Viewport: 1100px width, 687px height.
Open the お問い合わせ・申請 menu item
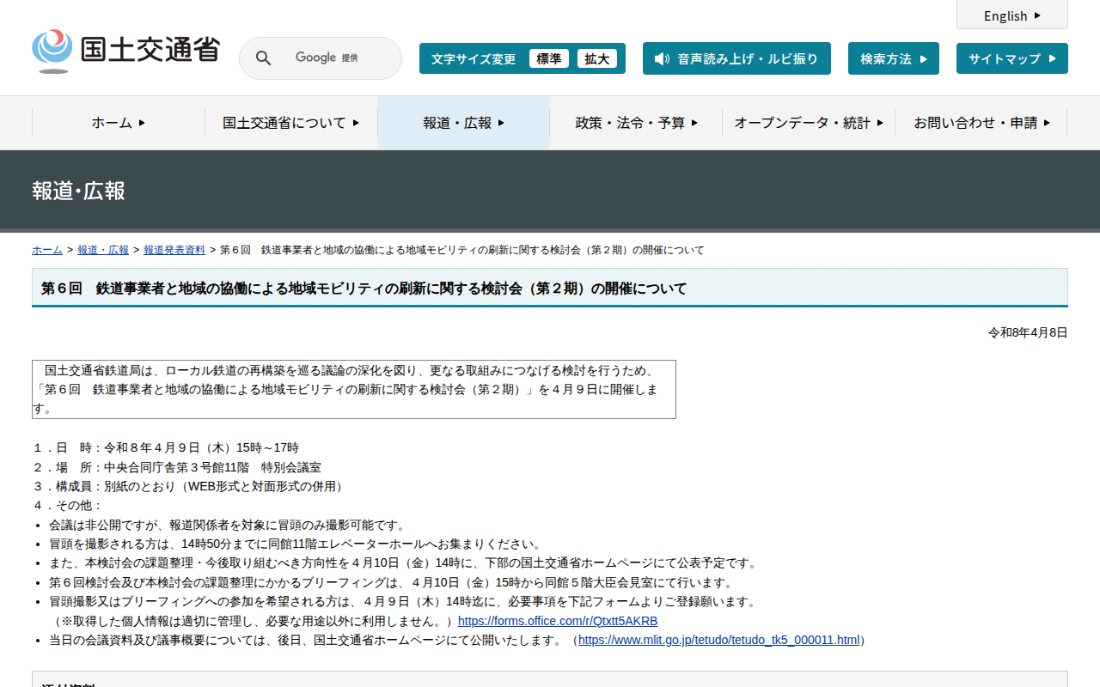[x=981, y=123]
